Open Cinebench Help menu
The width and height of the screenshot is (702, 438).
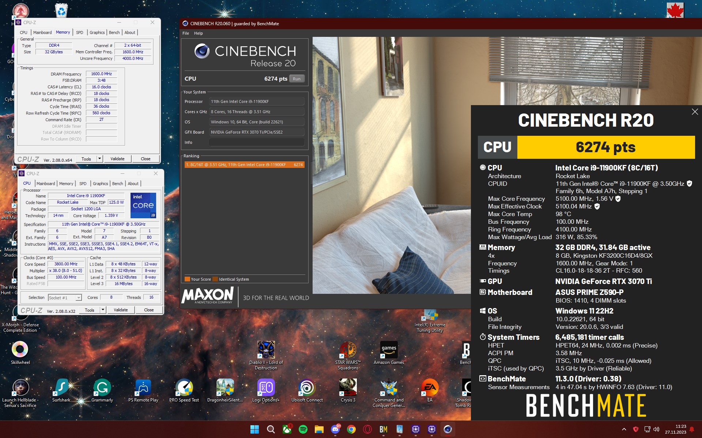tap(198, 33)
